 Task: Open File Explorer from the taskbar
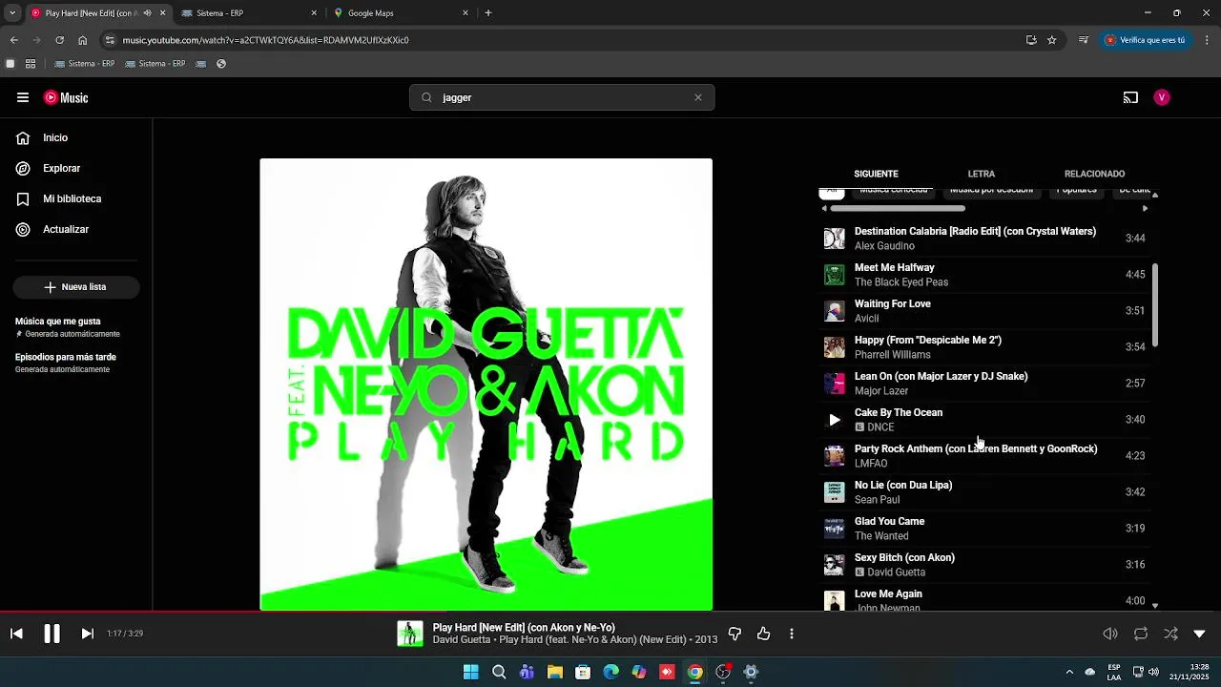click(554, 672)
